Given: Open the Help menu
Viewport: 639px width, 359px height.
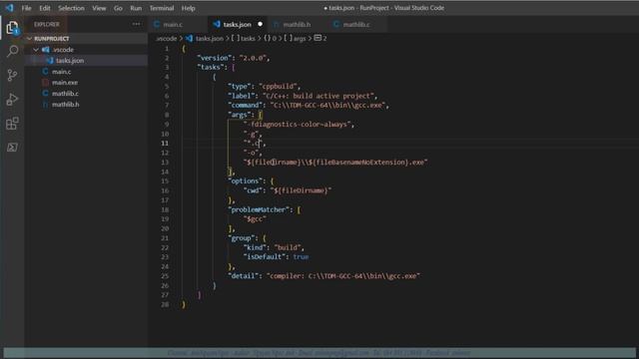Looking at the screenshot, I should tap(188, 8).
